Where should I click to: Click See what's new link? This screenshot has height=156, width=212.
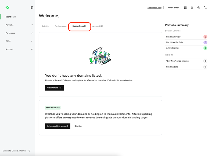point(154,8)
